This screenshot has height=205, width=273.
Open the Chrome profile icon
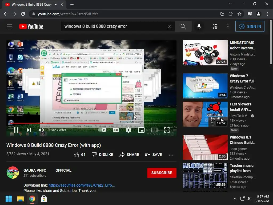259,14
